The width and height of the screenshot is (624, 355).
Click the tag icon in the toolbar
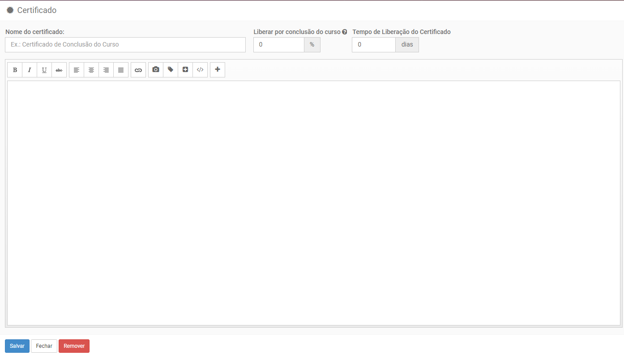[x=171, y=70]
